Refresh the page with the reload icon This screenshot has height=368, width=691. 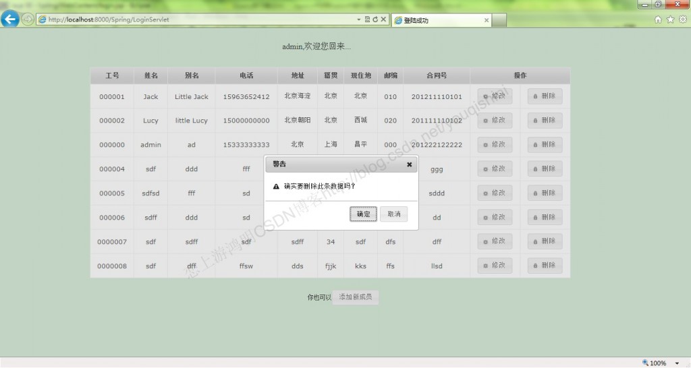pos(375,20)
